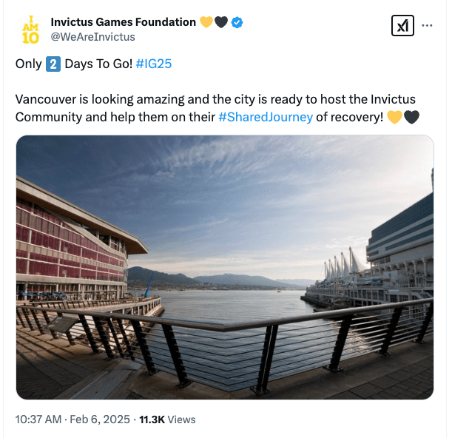Visit the @WeAreInvictus handle
The height and width of the screenshot is (438, 452).
[92, 36]
